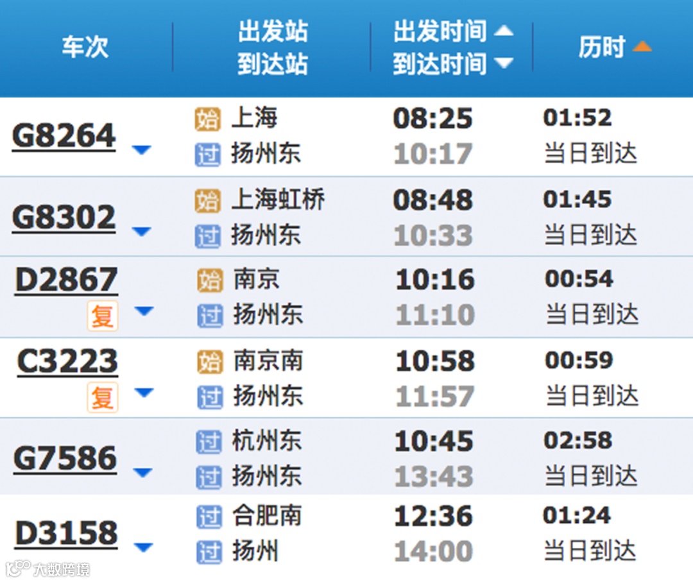Click the 车次 column header
Viewport: 693px width, 582px height.
(x=85, y=47)
